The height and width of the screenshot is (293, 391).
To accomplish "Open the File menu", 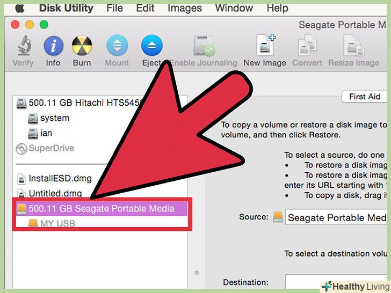I will 115,8.
